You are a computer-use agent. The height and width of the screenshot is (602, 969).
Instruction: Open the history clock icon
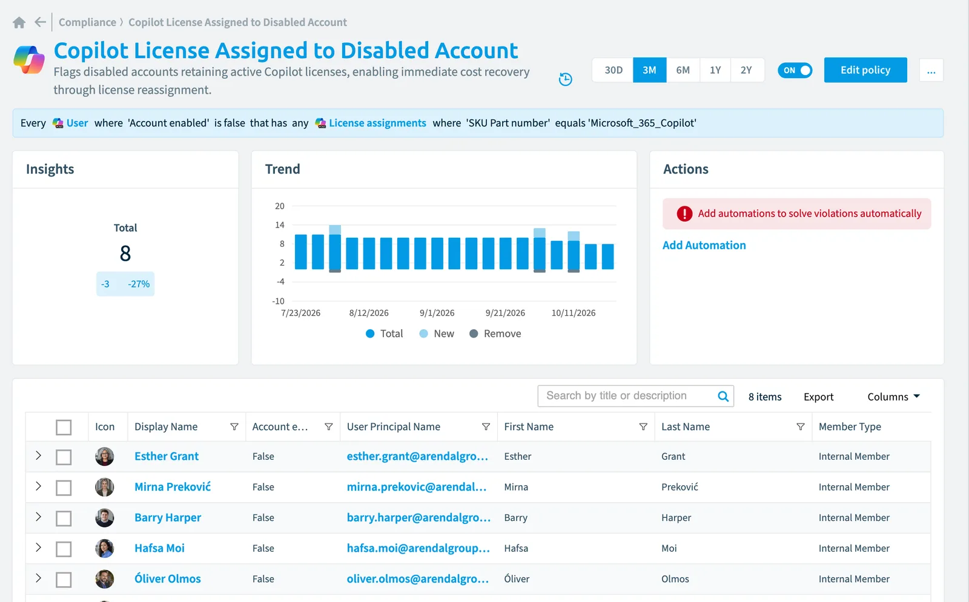(x=565, y=79)
